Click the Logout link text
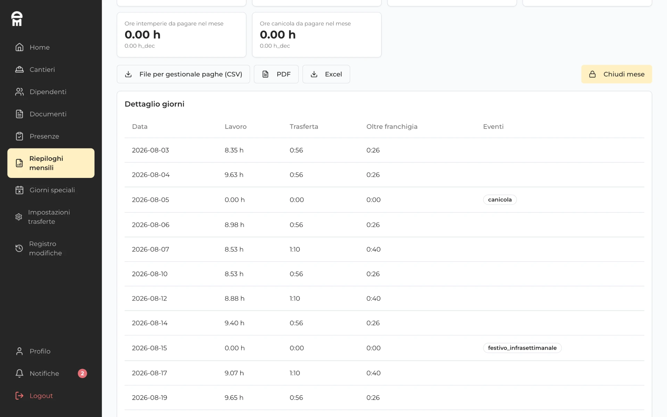 (41, 396)
